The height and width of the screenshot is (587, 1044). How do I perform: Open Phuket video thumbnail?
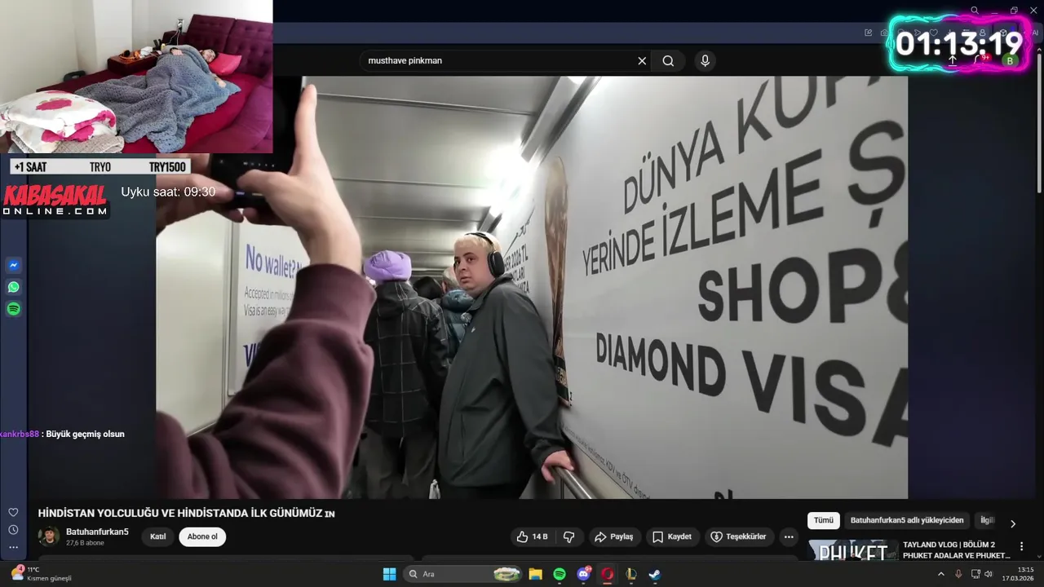coord(853,550)
